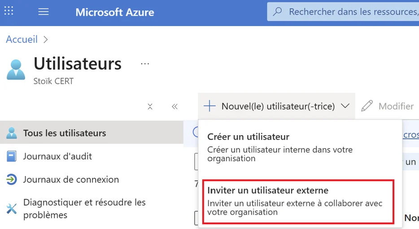
Task: Click the Journaux de connexion arrow icon
Action: [12, 180]
